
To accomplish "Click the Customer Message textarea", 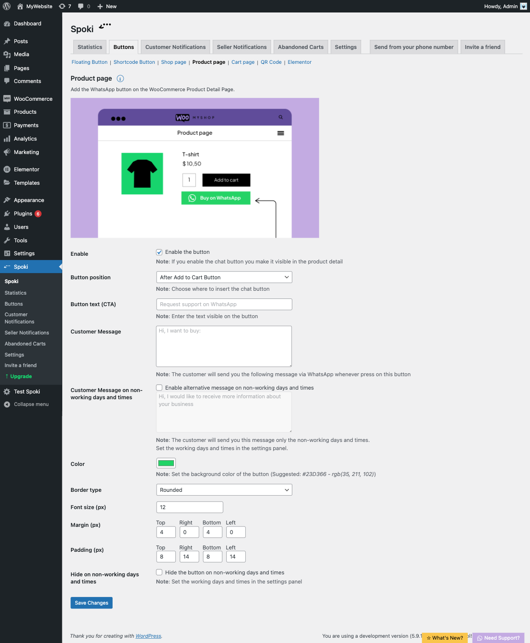I will click(x=224, y=346).
